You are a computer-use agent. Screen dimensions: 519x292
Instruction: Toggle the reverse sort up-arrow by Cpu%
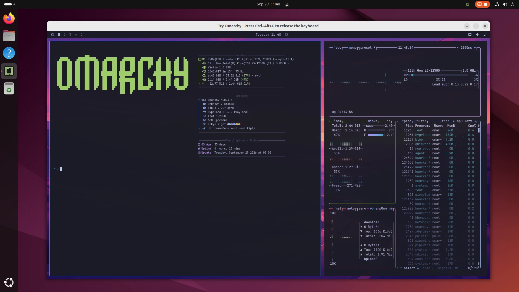478,126
